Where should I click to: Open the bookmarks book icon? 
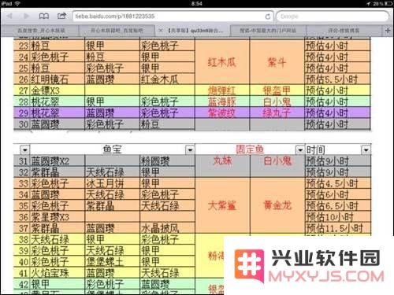pyautogui.click(x=44, y=17)
